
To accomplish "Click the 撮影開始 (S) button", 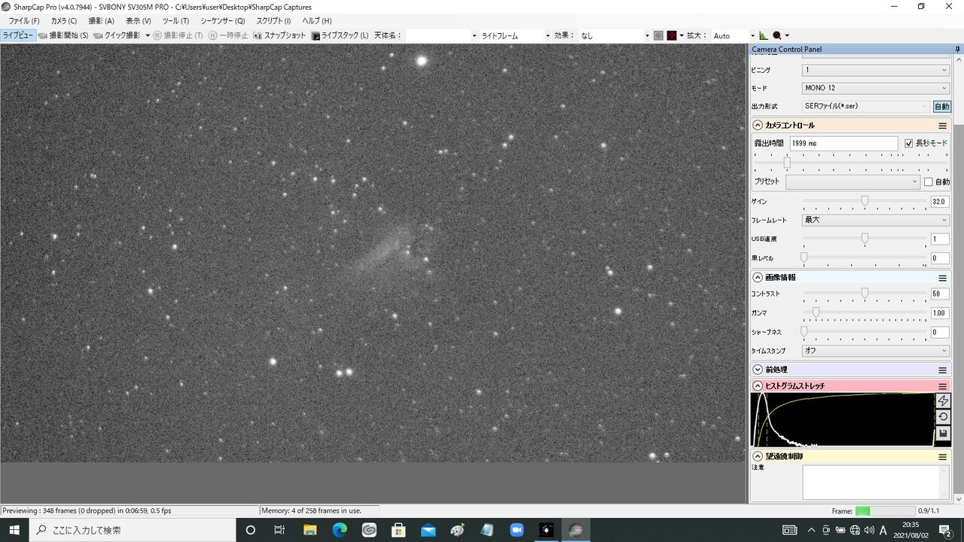I will coord(63,35).
